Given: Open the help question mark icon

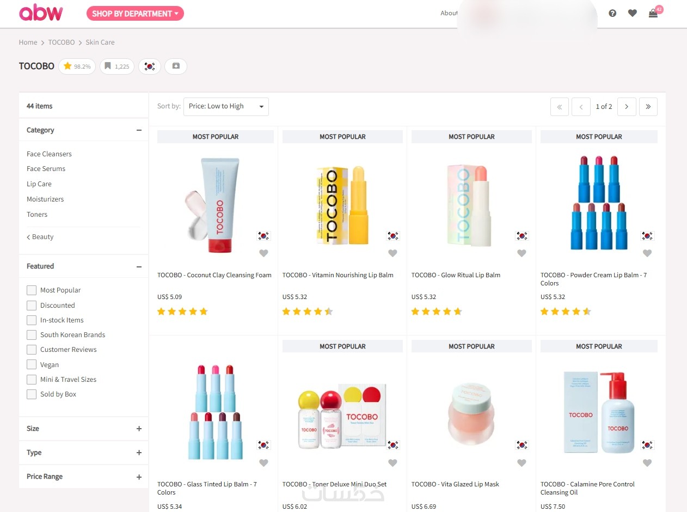Looking at the screenshot, I should click(x=612, y=13).
